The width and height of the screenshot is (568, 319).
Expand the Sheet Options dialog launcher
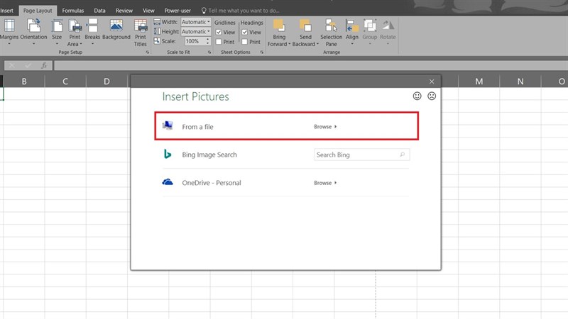(261, 52)
